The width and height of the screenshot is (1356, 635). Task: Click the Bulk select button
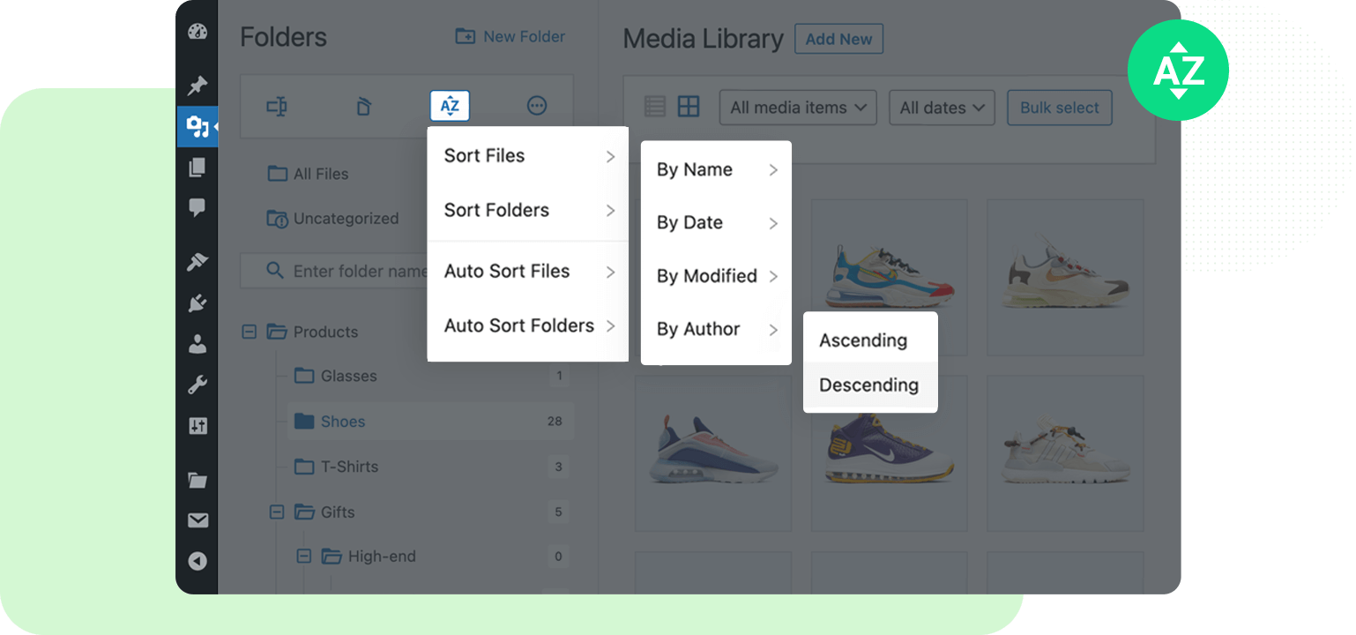[x=1060, y=108]
